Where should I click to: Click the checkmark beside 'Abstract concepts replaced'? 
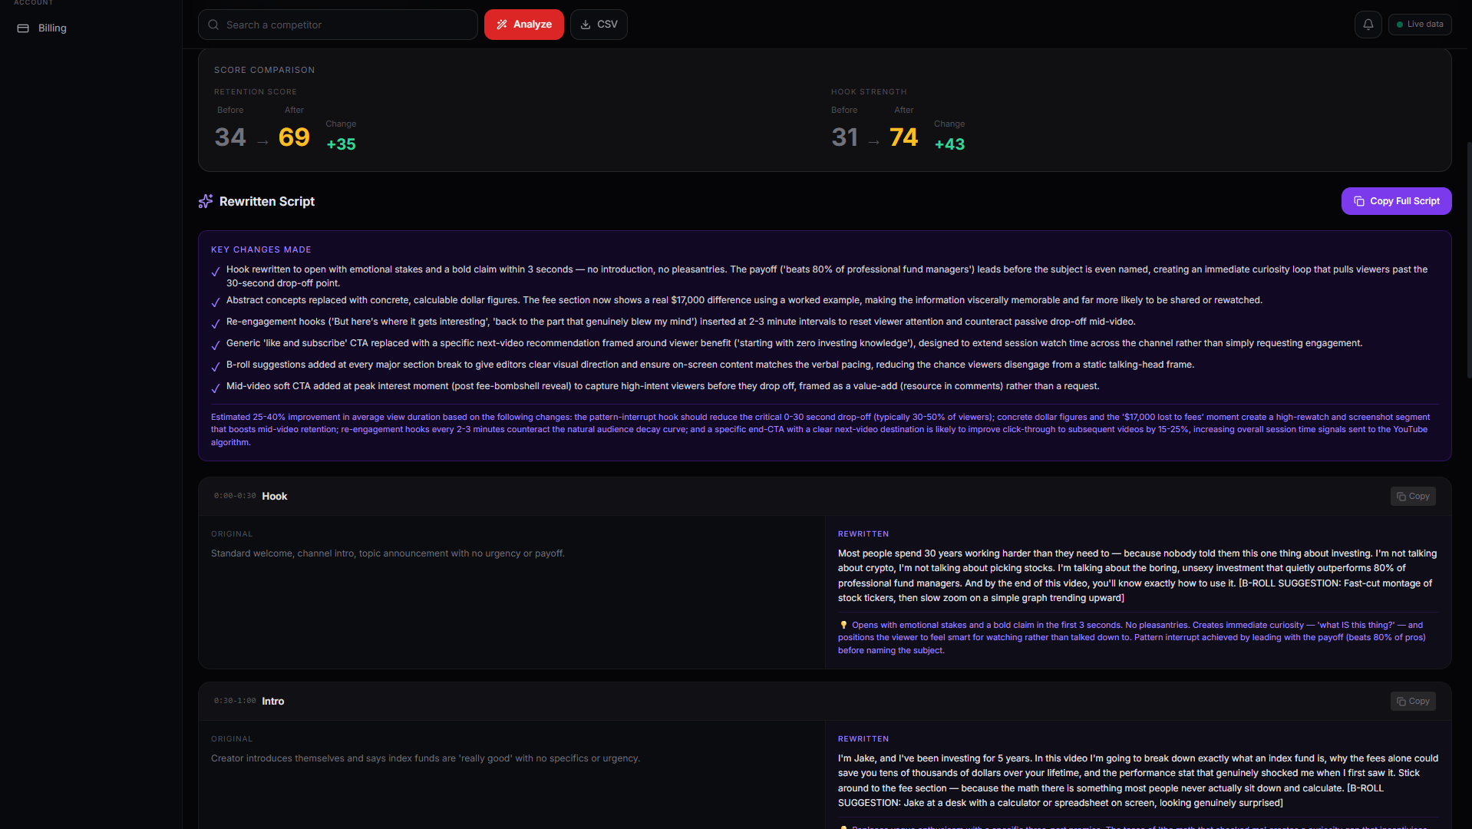216,302
